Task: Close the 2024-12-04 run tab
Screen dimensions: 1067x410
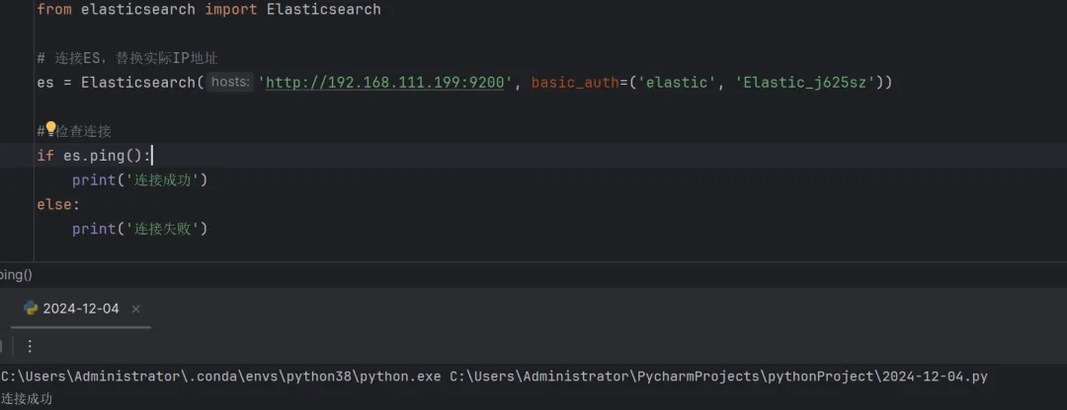Action: click(136, 308)
